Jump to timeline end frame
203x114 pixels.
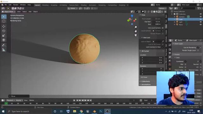tap(91, 100)
